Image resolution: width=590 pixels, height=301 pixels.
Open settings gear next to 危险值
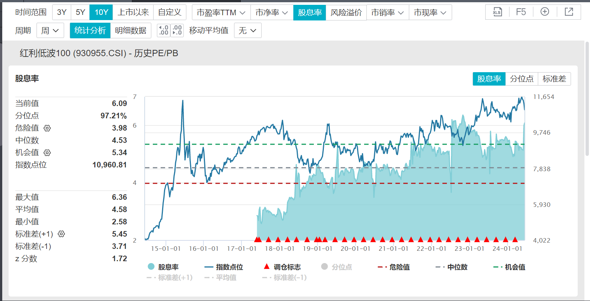point(47,128)
